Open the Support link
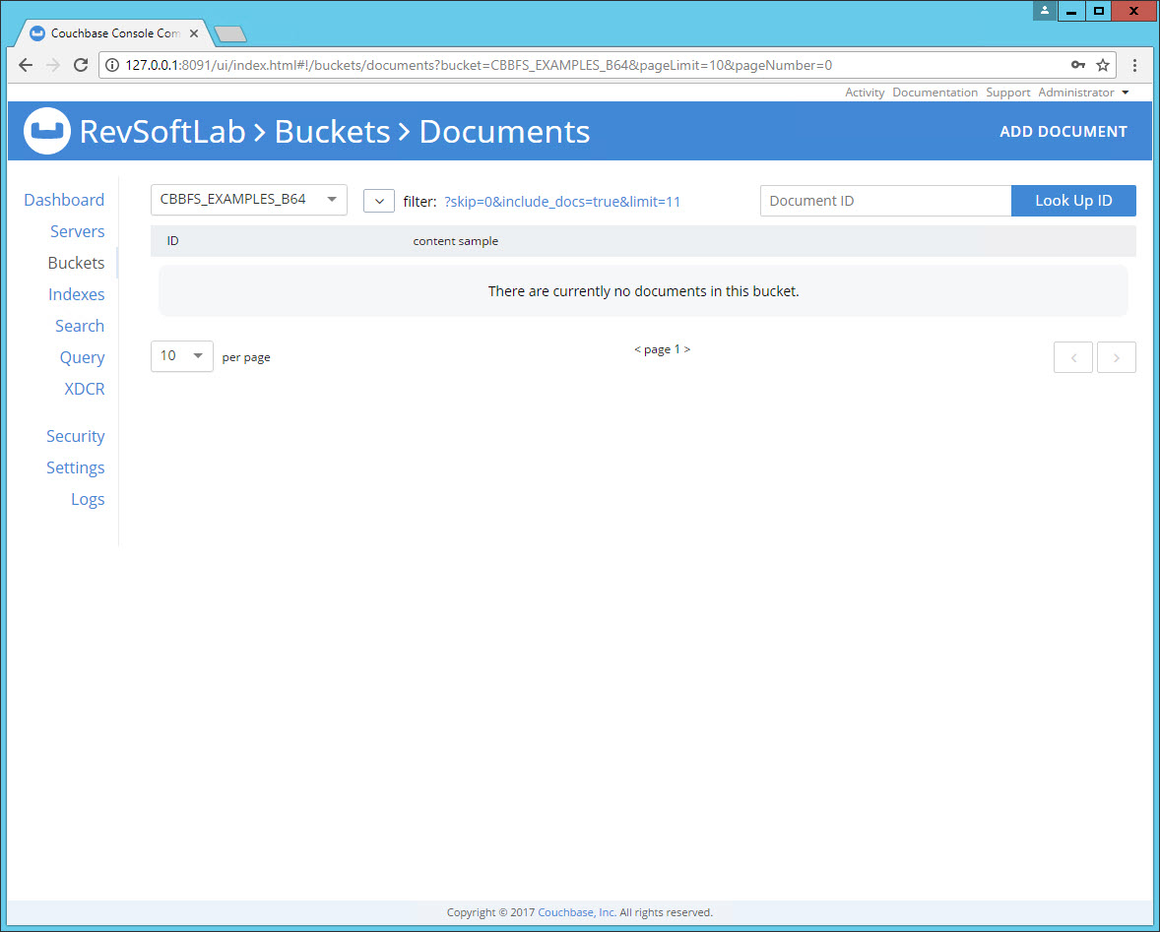This screenshot has height=932, width=1160. click(x=1007, y=93)
